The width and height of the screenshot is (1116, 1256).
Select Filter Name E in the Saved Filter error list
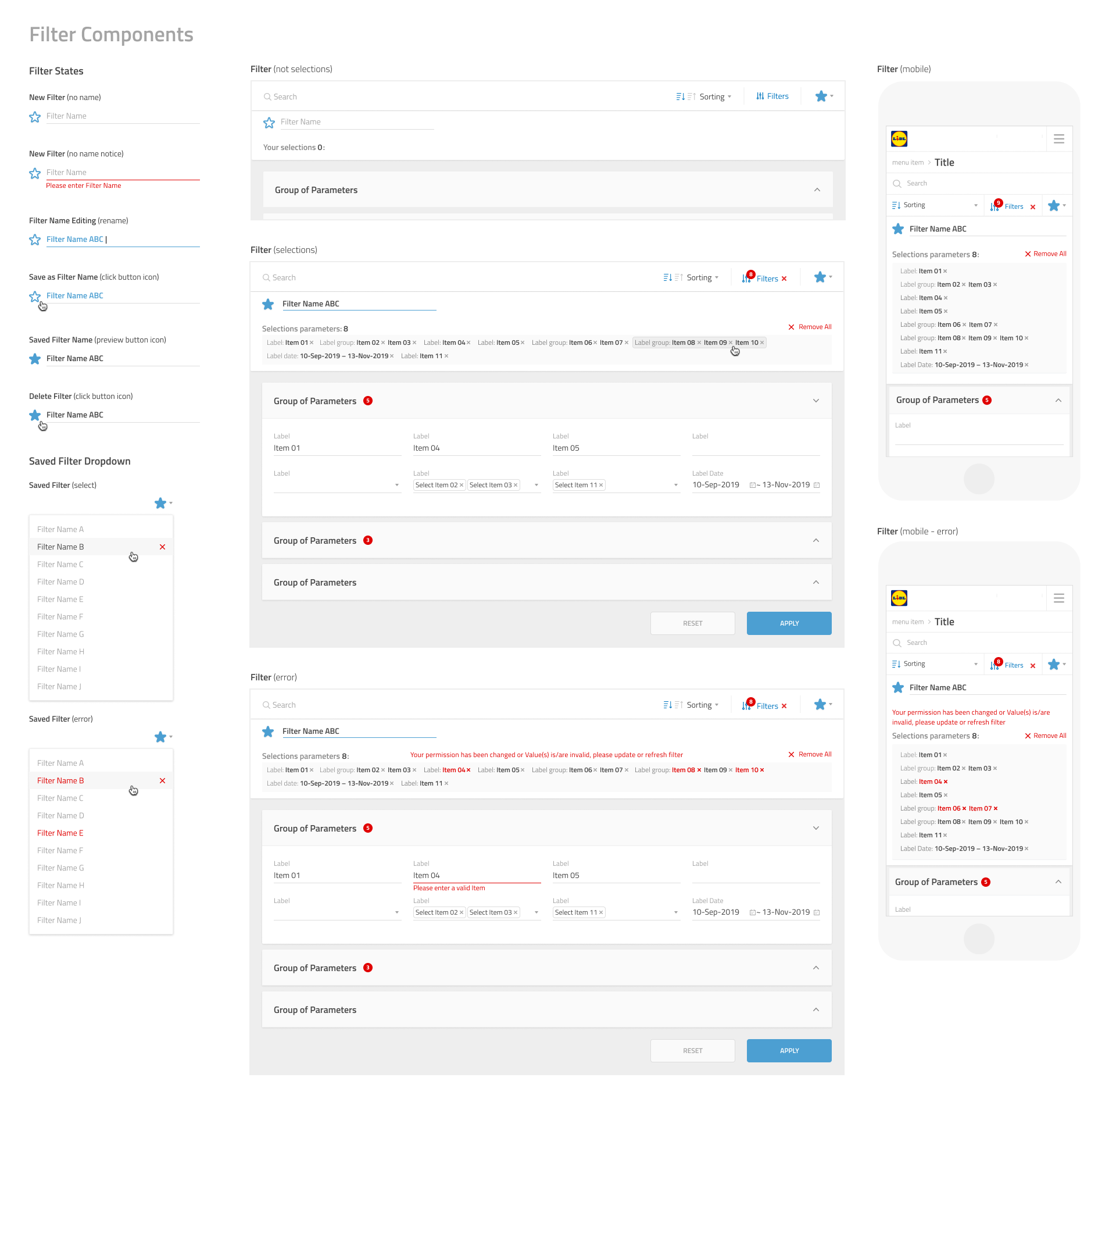(60, 833)
